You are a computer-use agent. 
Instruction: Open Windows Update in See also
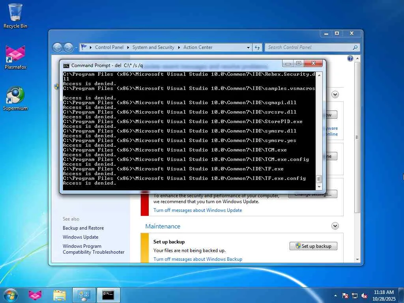80,237
